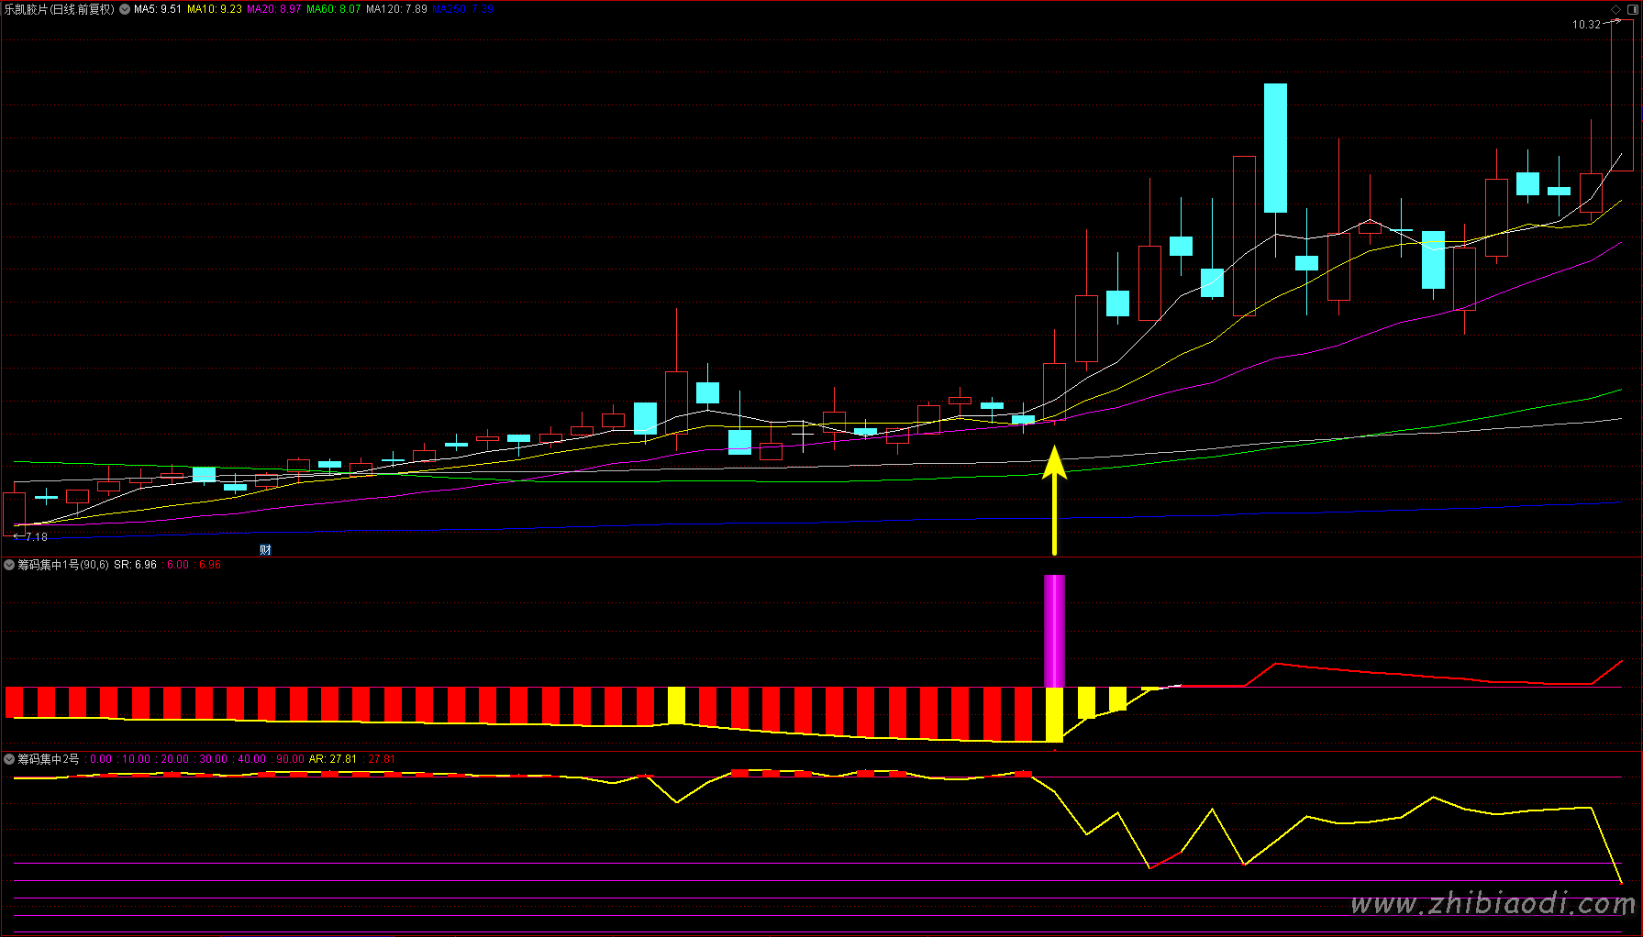Select the blue MA250 moving average label
This screenshot has height=937, width=1643.
tap(462, 9)
